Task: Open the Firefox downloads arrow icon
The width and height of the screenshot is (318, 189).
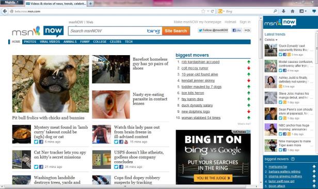Action: pos(283,11)
